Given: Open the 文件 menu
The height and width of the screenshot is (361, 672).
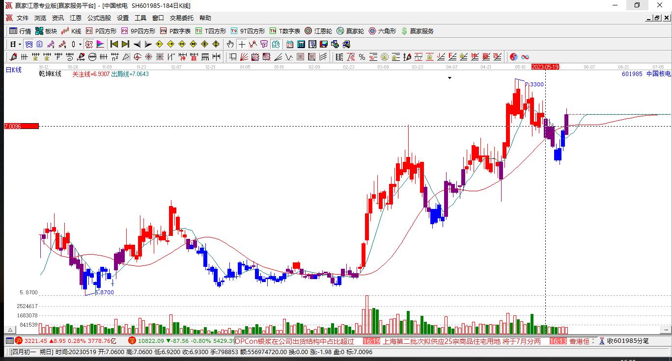Looking at the screenshot, I should click(23, 18).
